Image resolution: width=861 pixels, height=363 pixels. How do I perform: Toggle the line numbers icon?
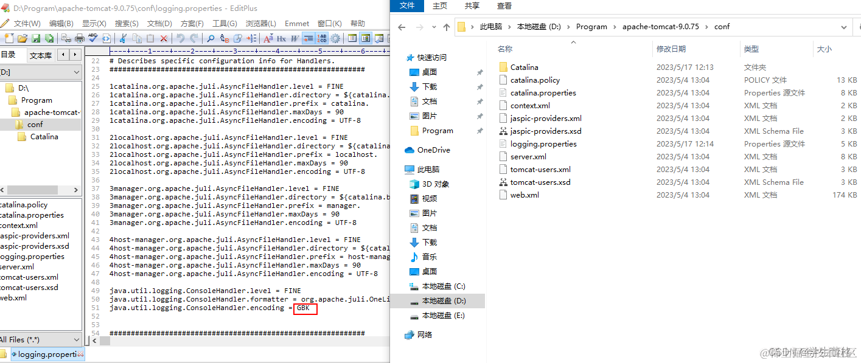(322, 38)
